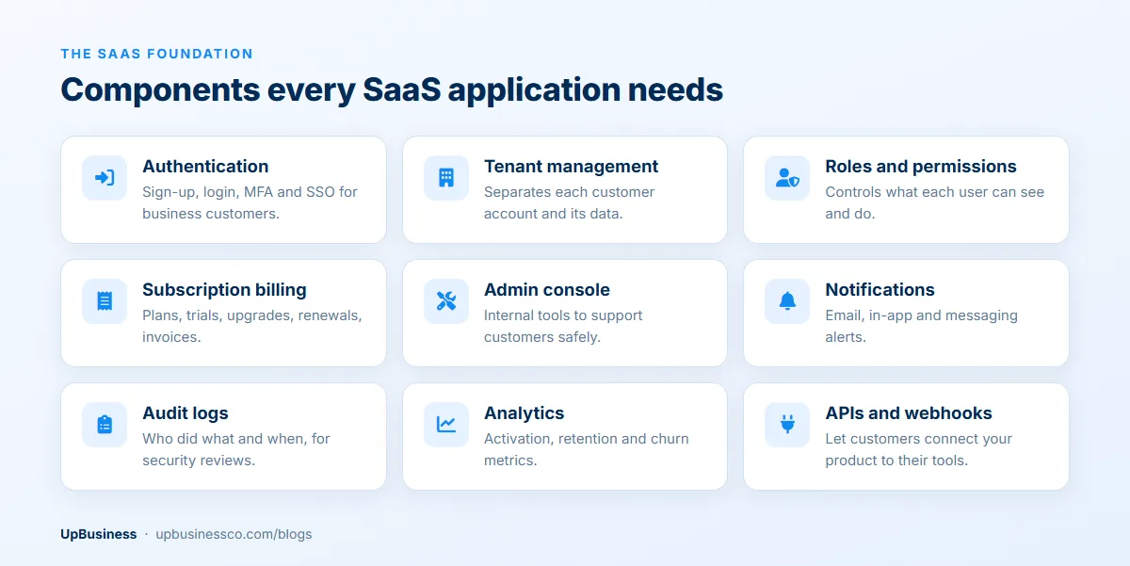Click the Authentication sign-in arrow icon
This screenshot has width=1130, height=566.
click(105, 178)
